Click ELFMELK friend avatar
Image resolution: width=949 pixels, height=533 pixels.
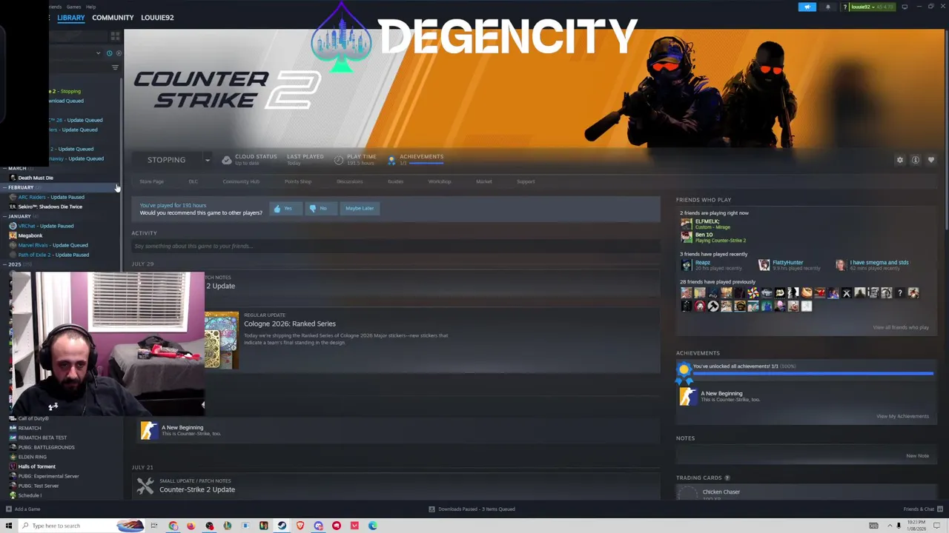(x=687, y=224)
